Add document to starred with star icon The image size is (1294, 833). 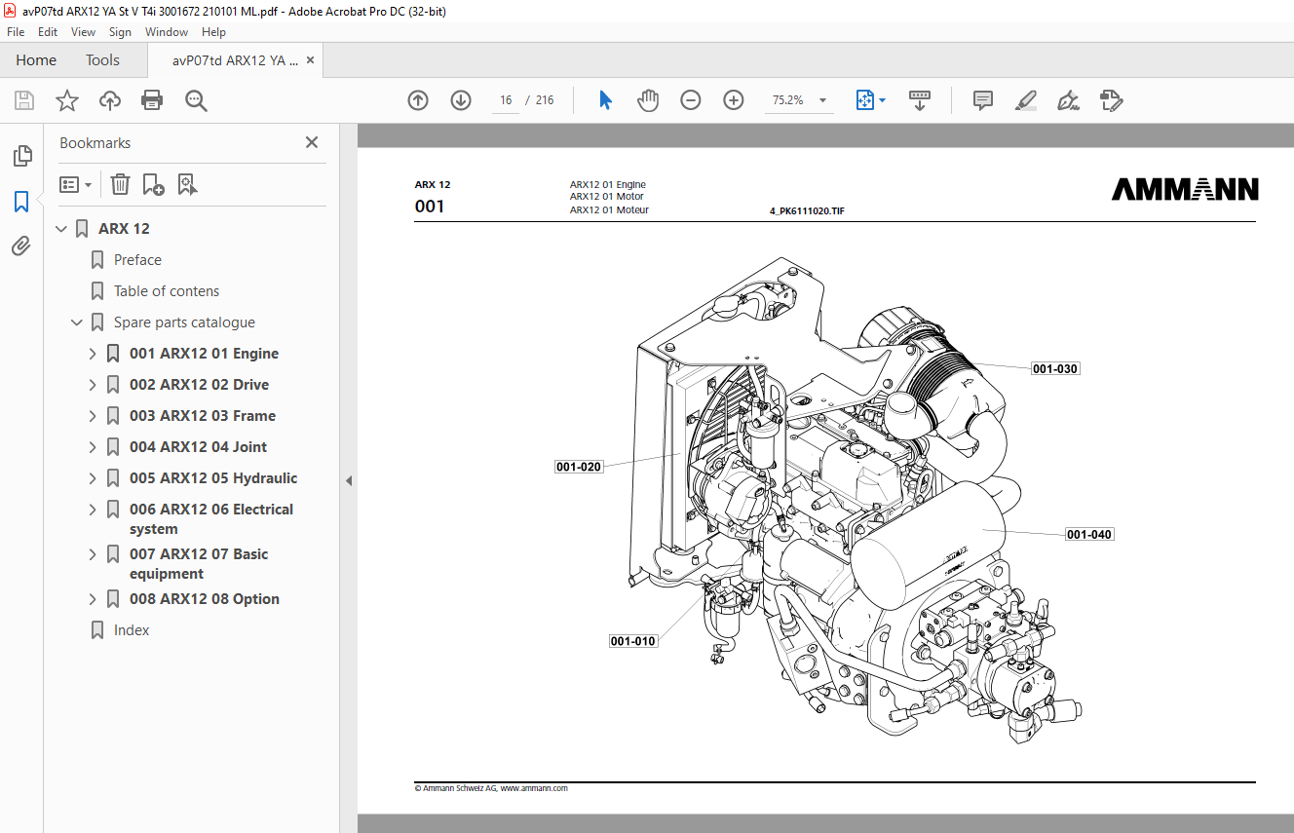(67, 100)
